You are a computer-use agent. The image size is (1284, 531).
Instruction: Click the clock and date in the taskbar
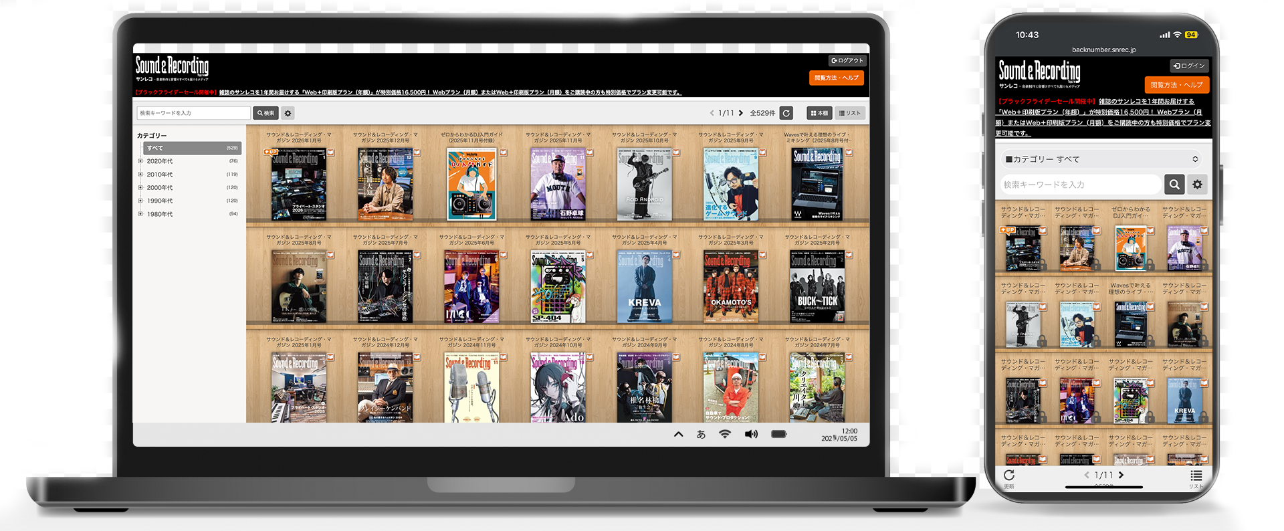click(839, 435)
